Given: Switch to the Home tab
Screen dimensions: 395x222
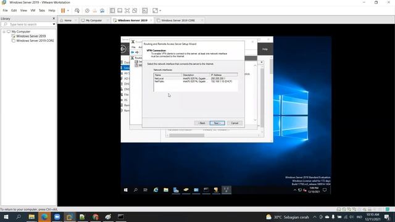Looking at the screenshot, I should 68,20.
